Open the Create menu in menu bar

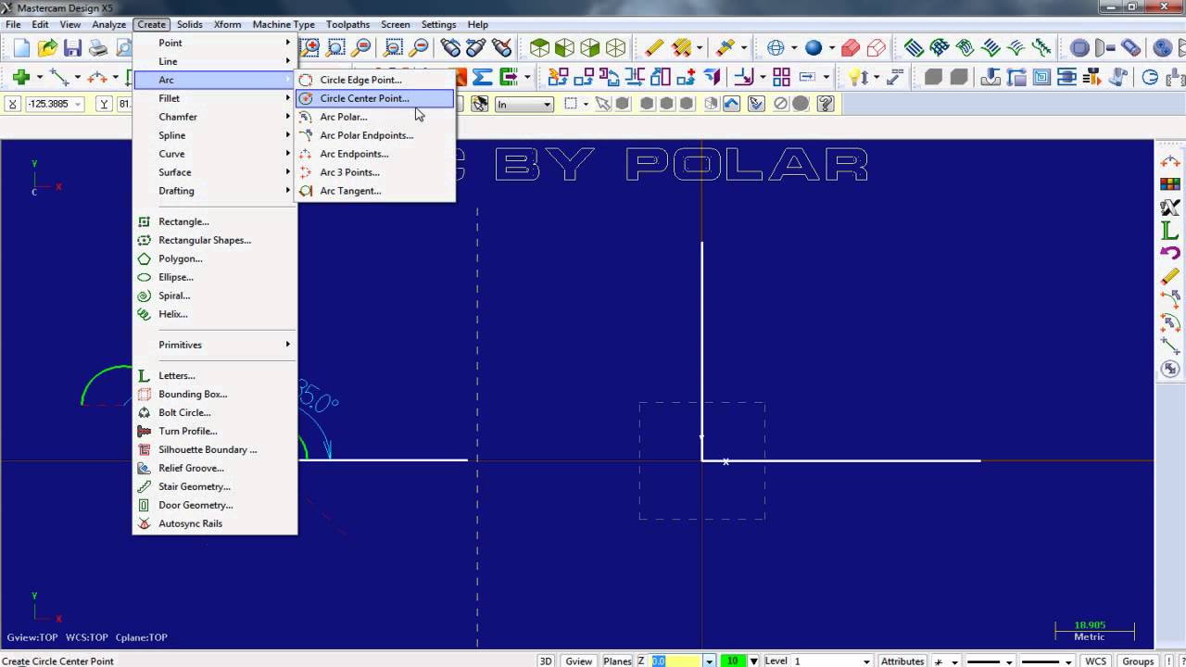click(150, 24)
